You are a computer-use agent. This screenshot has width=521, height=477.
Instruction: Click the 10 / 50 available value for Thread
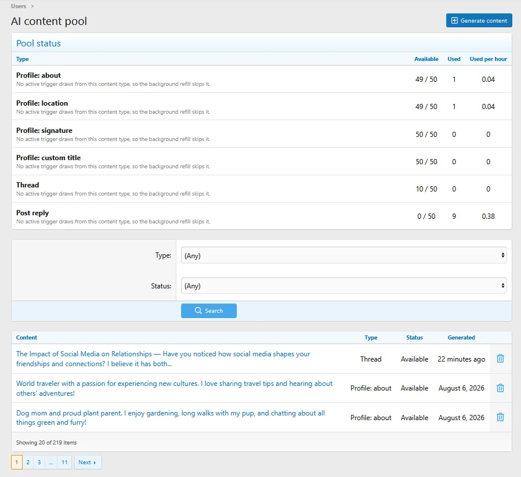(426, 189)
